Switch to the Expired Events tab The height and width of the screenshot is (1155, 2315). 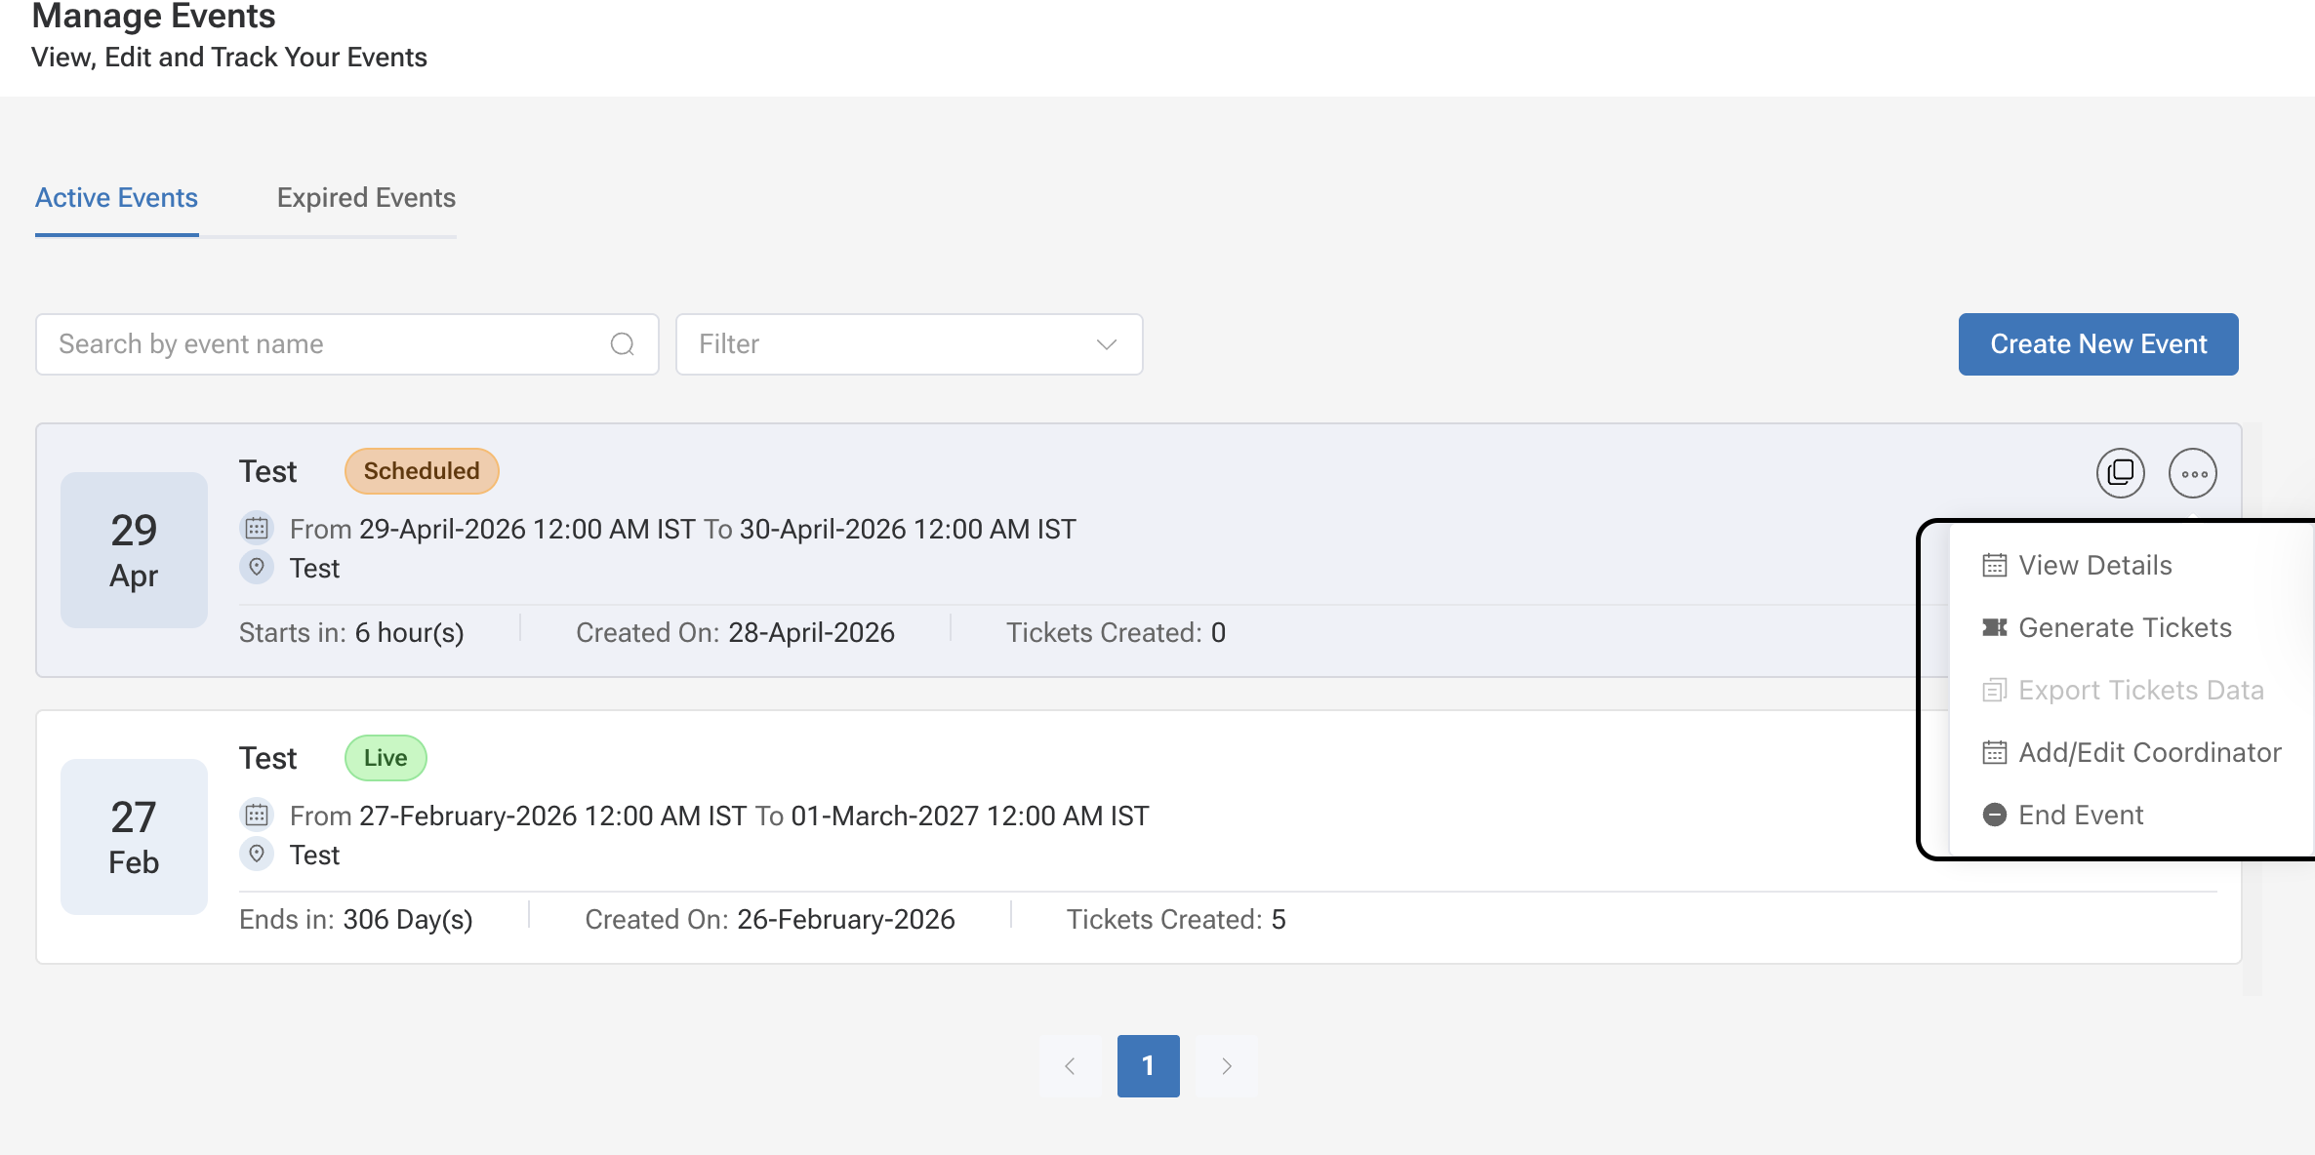[x=366, y=198]
